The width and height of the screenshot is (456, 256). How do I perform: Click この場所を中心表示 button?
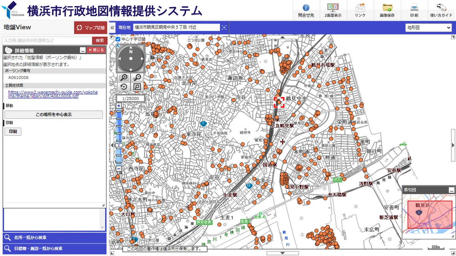click(x=54, y=114)
